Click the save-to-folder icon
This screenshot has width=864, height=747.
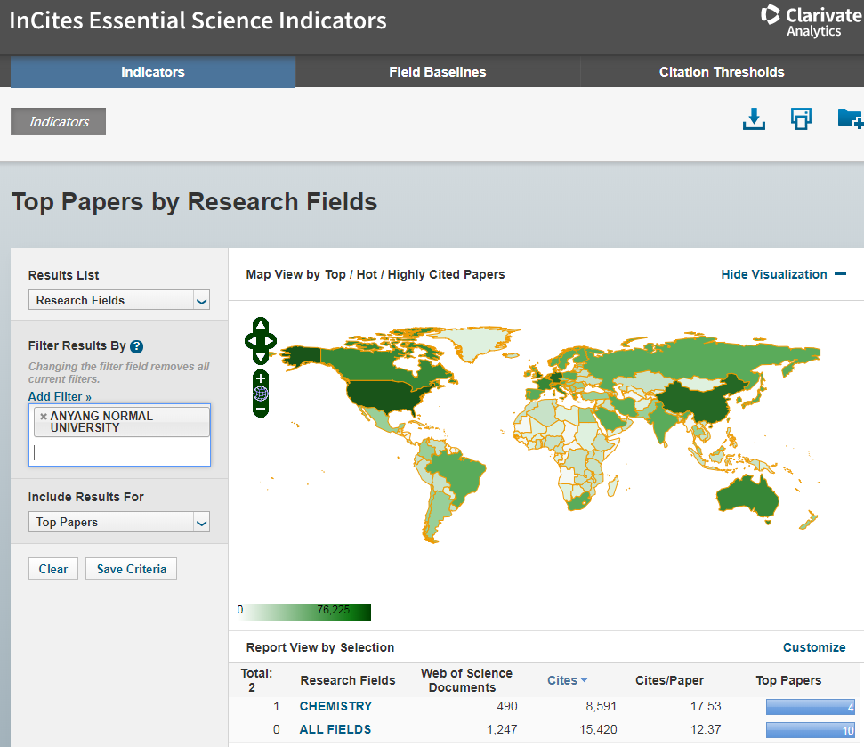click(850, 118)
